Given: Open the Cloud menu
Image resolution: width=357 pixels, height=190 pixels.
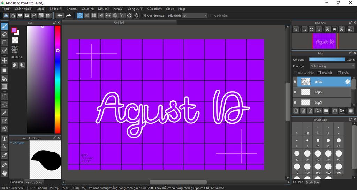Looking at the screenshot, I should pos(170,9).
